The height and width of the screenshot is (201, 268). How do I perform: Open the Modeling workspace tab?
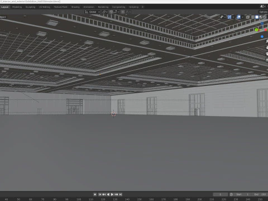[x=17, y=7]
